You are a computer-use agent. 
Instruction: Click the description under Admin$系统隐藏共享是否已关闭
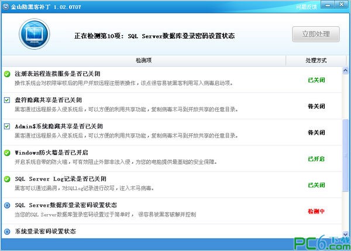click(126, 136)
